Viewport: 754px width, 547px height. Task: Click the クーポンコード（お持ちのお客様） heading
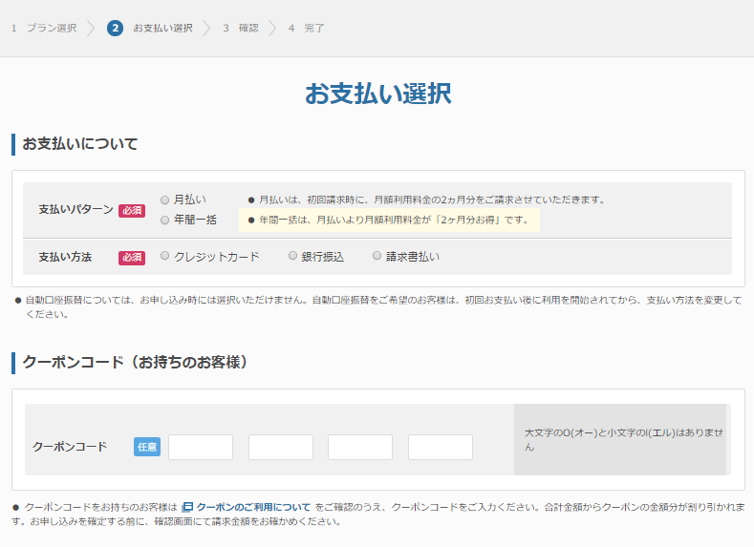tap(135, 362)
